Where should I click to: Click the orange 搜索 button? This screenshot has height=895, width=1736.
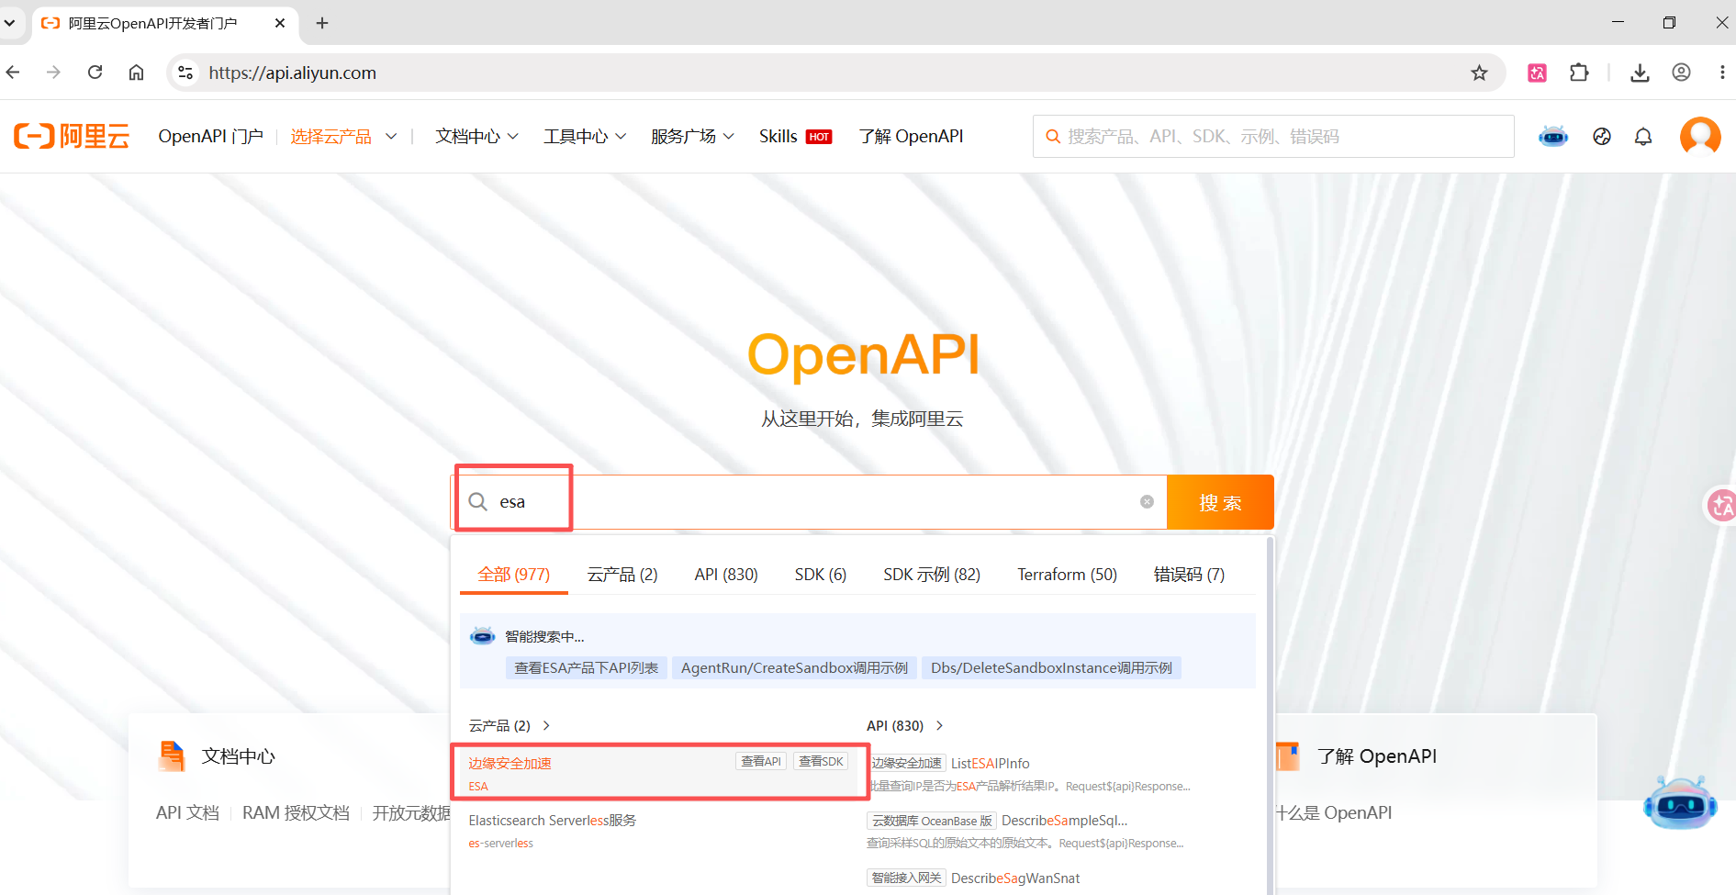[1220, 502]
